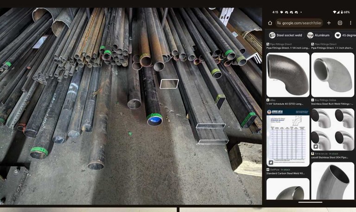This screenshot has height=212, width=356.
Task: Tap the browser home icon
Action: 270,23
